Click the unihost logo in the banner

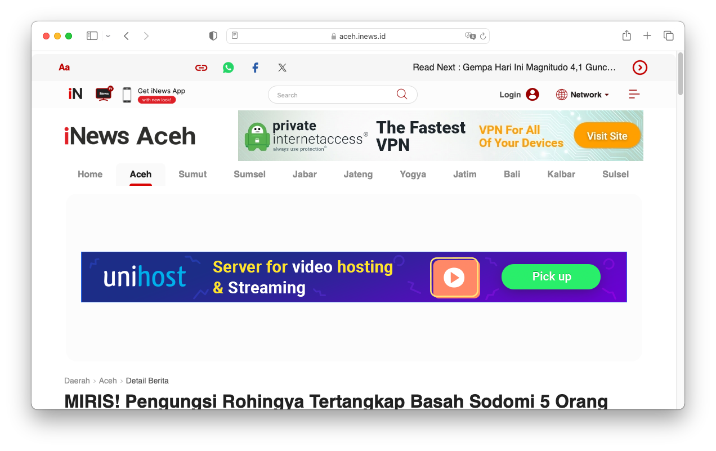pyautogui.click(x=145, y=276)
